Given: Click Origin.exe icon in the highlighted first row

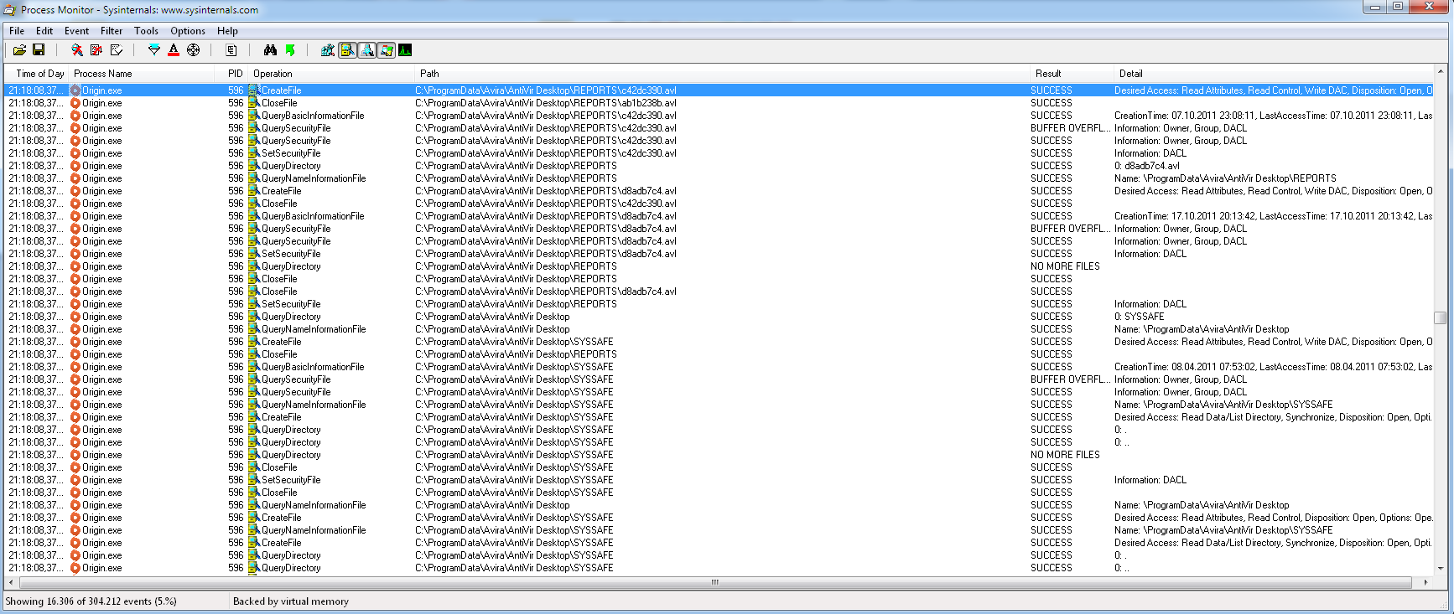Looking at the screenshot, I should pyautogui.click(x=75, y=90).
